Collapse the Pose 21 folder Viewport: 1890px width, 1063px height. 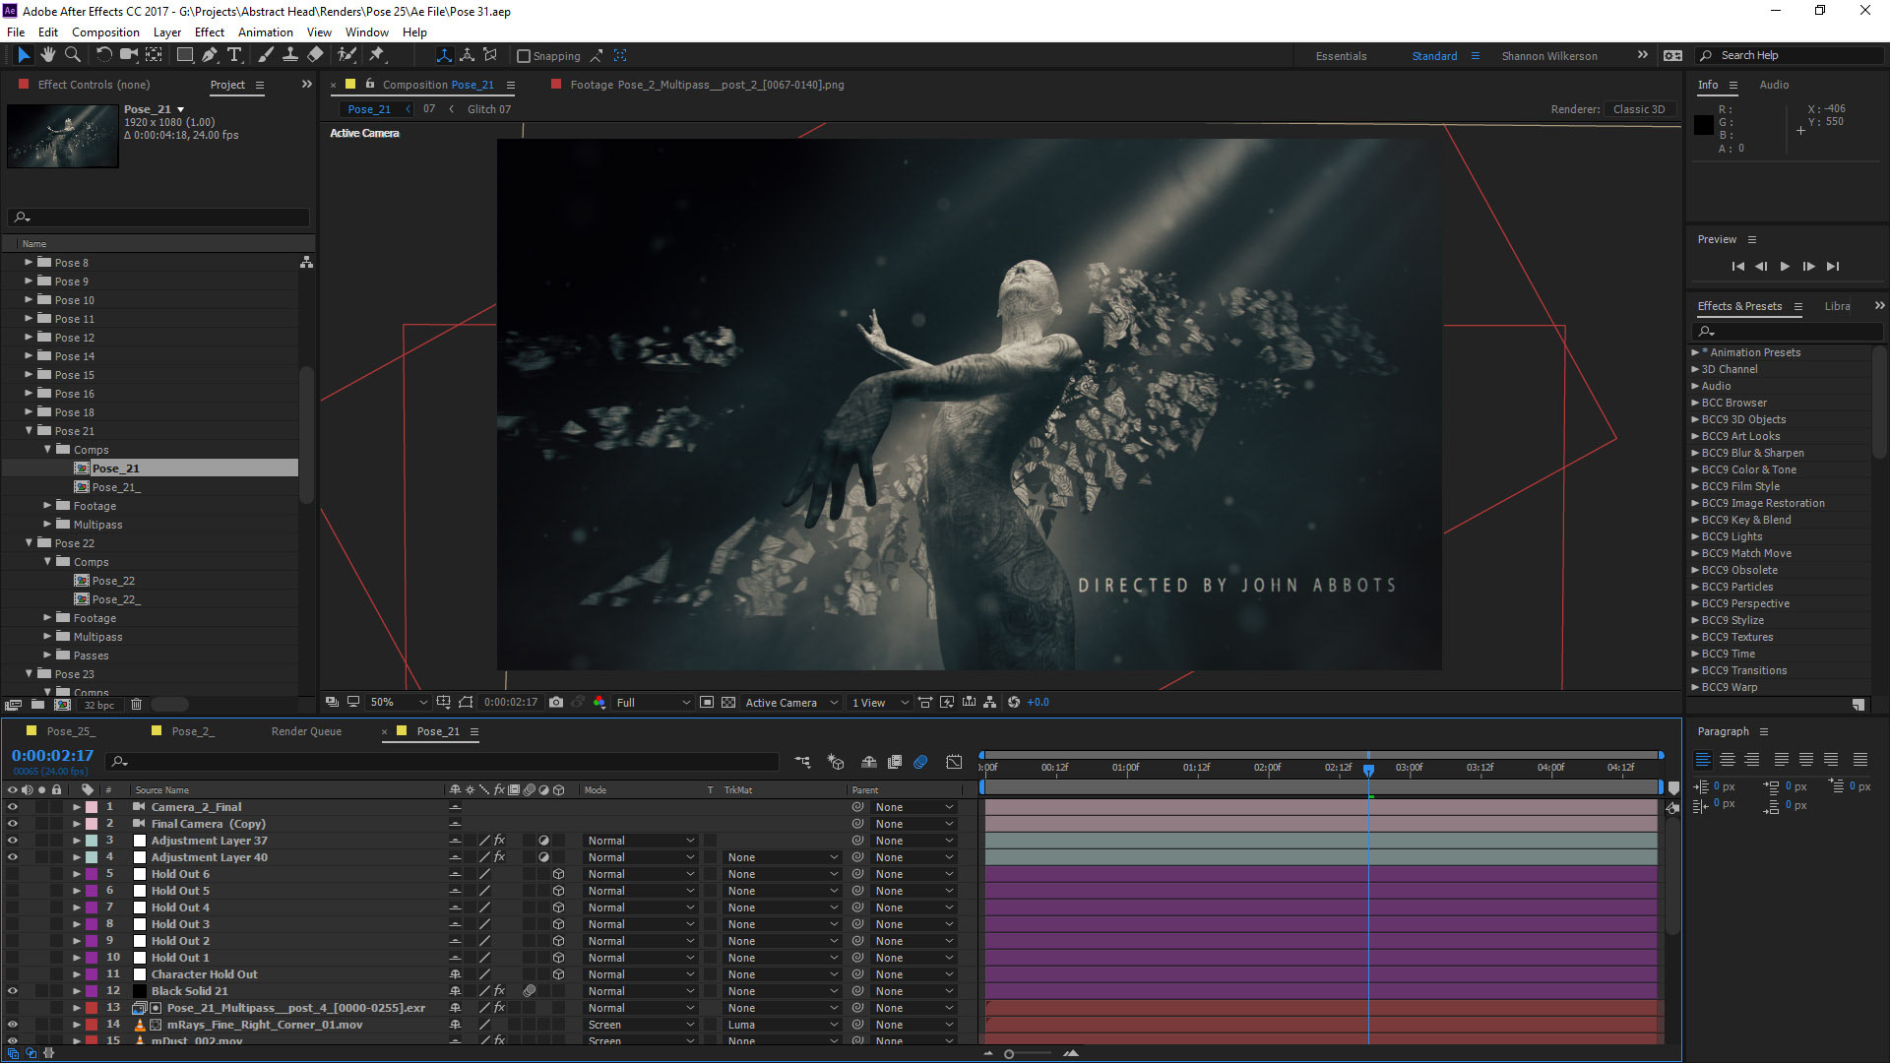pos(30,431)
